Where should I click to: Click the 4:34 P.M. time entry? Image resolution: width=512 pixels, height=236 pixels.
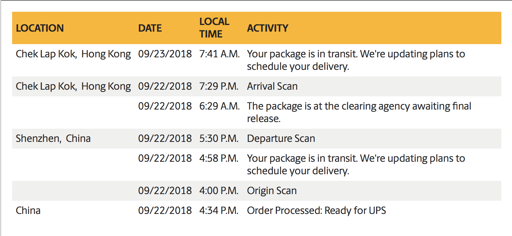click(219, 211)
